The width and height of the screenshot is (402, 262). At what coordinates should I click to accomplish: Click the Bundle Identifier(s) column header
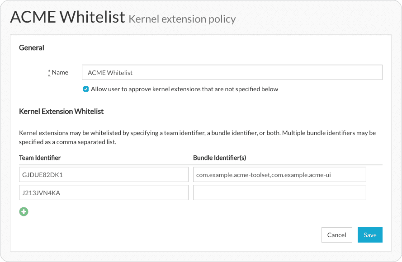(x=219, y=158)
